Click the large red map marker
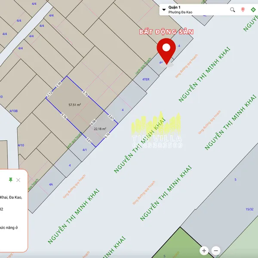258x258 pixels. click(x=166, y=52)
